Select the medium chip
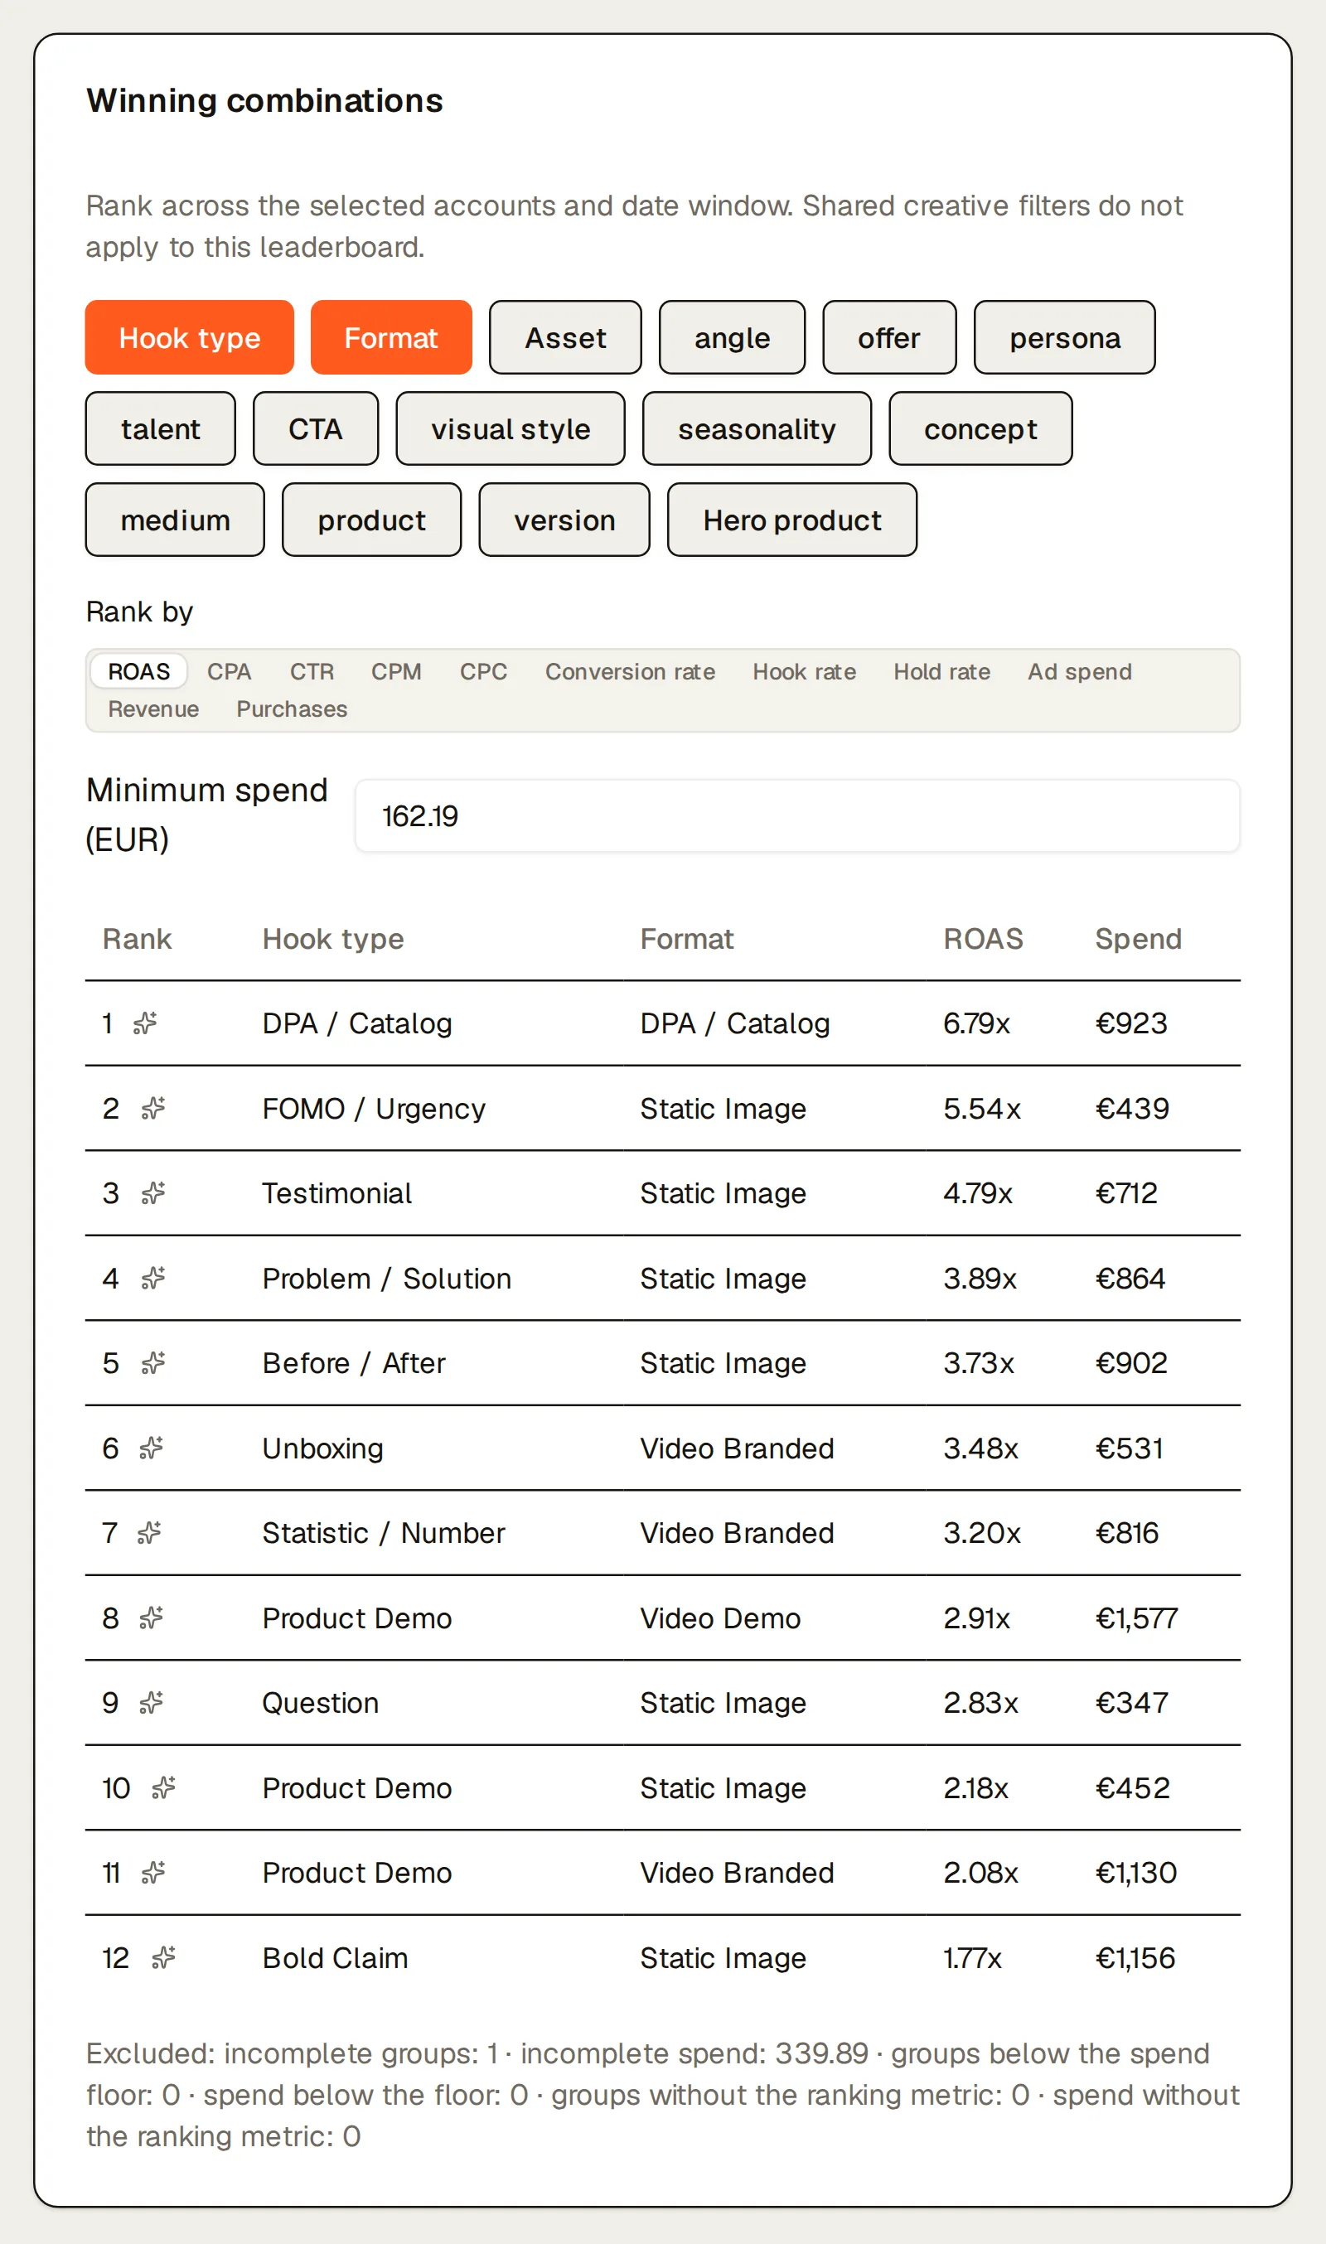 (175, 520)
